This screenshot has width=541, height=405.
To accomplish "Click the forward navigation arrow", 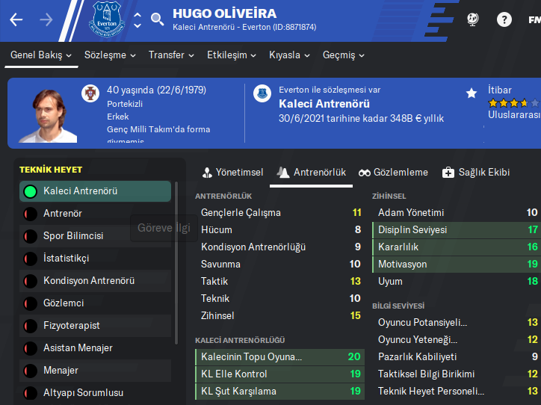I will [x=46, y=19].
